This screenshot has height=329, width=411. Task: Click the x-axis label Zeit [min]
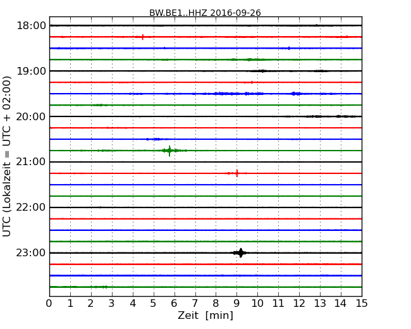click(205, 315)
